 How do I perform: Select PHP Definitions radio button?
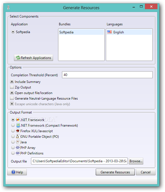click(13, 153)
